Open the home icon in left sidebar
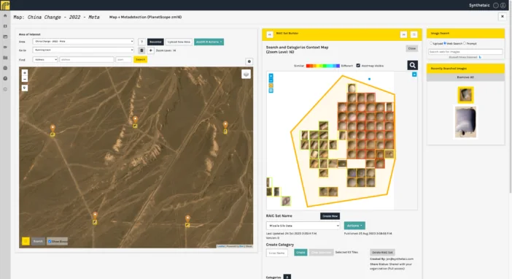 tap(5, 15)
